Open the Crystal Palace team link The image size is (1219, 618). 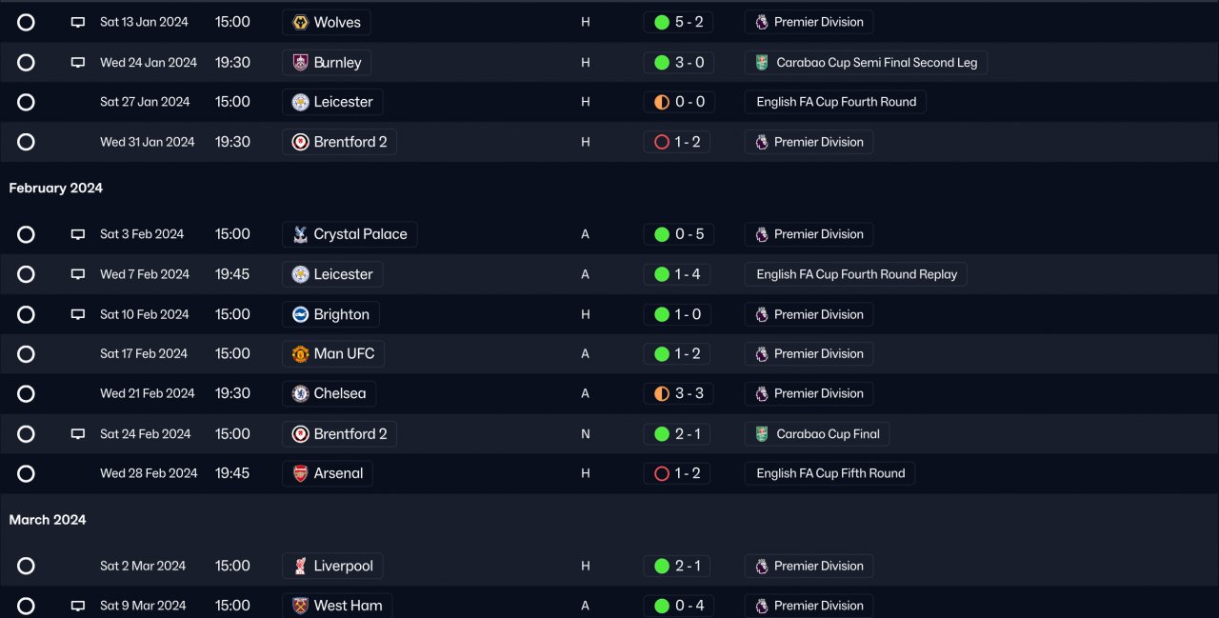pos(360,234)
